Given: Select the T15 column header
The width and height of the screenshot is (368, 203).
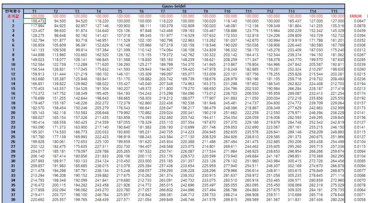Looking at the screenshot, I should coord(334,11).
